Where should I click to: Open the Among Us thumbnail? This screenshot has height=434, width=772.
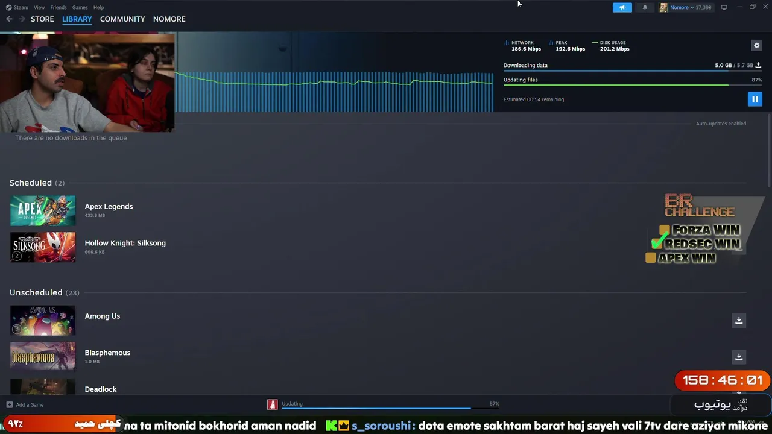(x=43, y=320)
